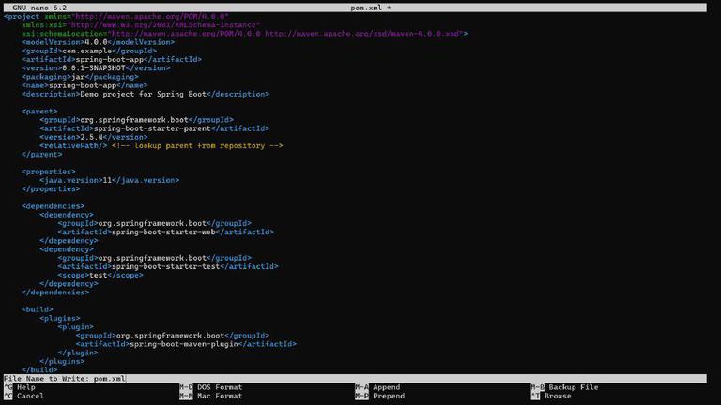Click the xmlns:xsi attribute line
The image size is (721, 405).
tap(141, 24)
